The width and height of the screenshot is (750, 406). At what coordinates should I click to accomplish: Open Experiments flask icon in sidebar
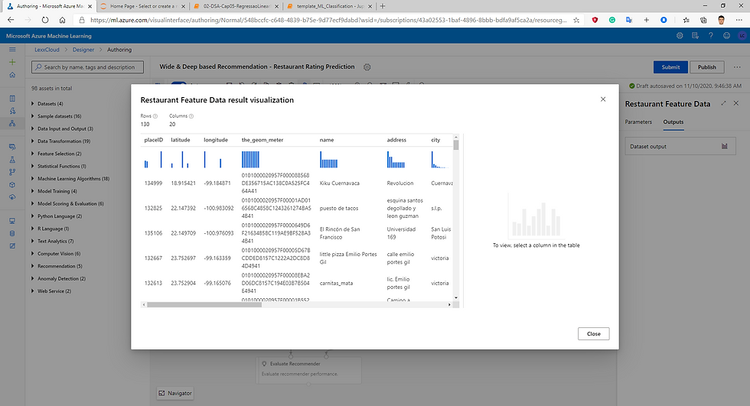[12, 160]
